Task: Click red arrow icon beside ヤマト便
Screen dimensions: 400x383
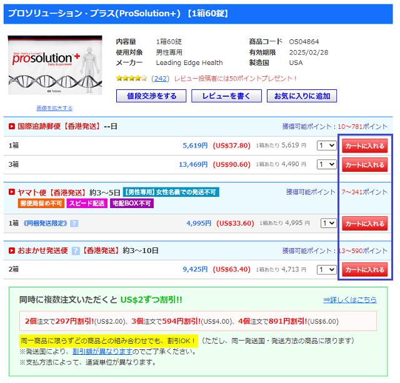Action: (x=12, y=192)
